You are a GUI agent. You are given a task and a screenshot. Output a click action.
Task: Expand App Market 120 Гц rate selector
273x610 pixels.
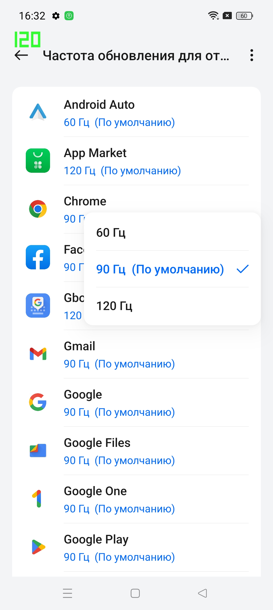click(x=122, y=171)
